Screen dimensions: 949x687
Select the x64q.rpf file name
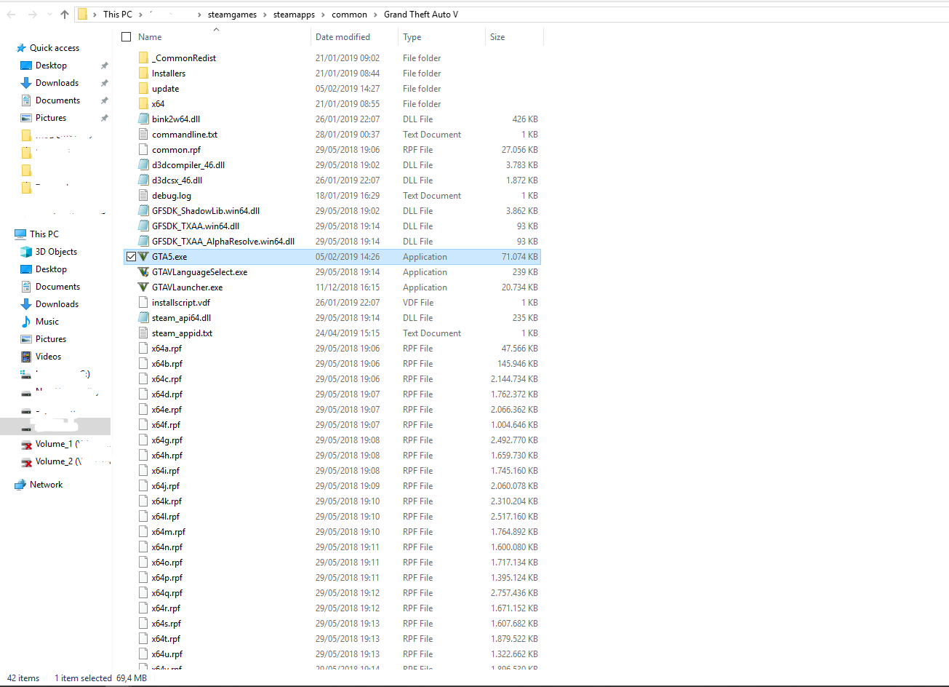167,593
